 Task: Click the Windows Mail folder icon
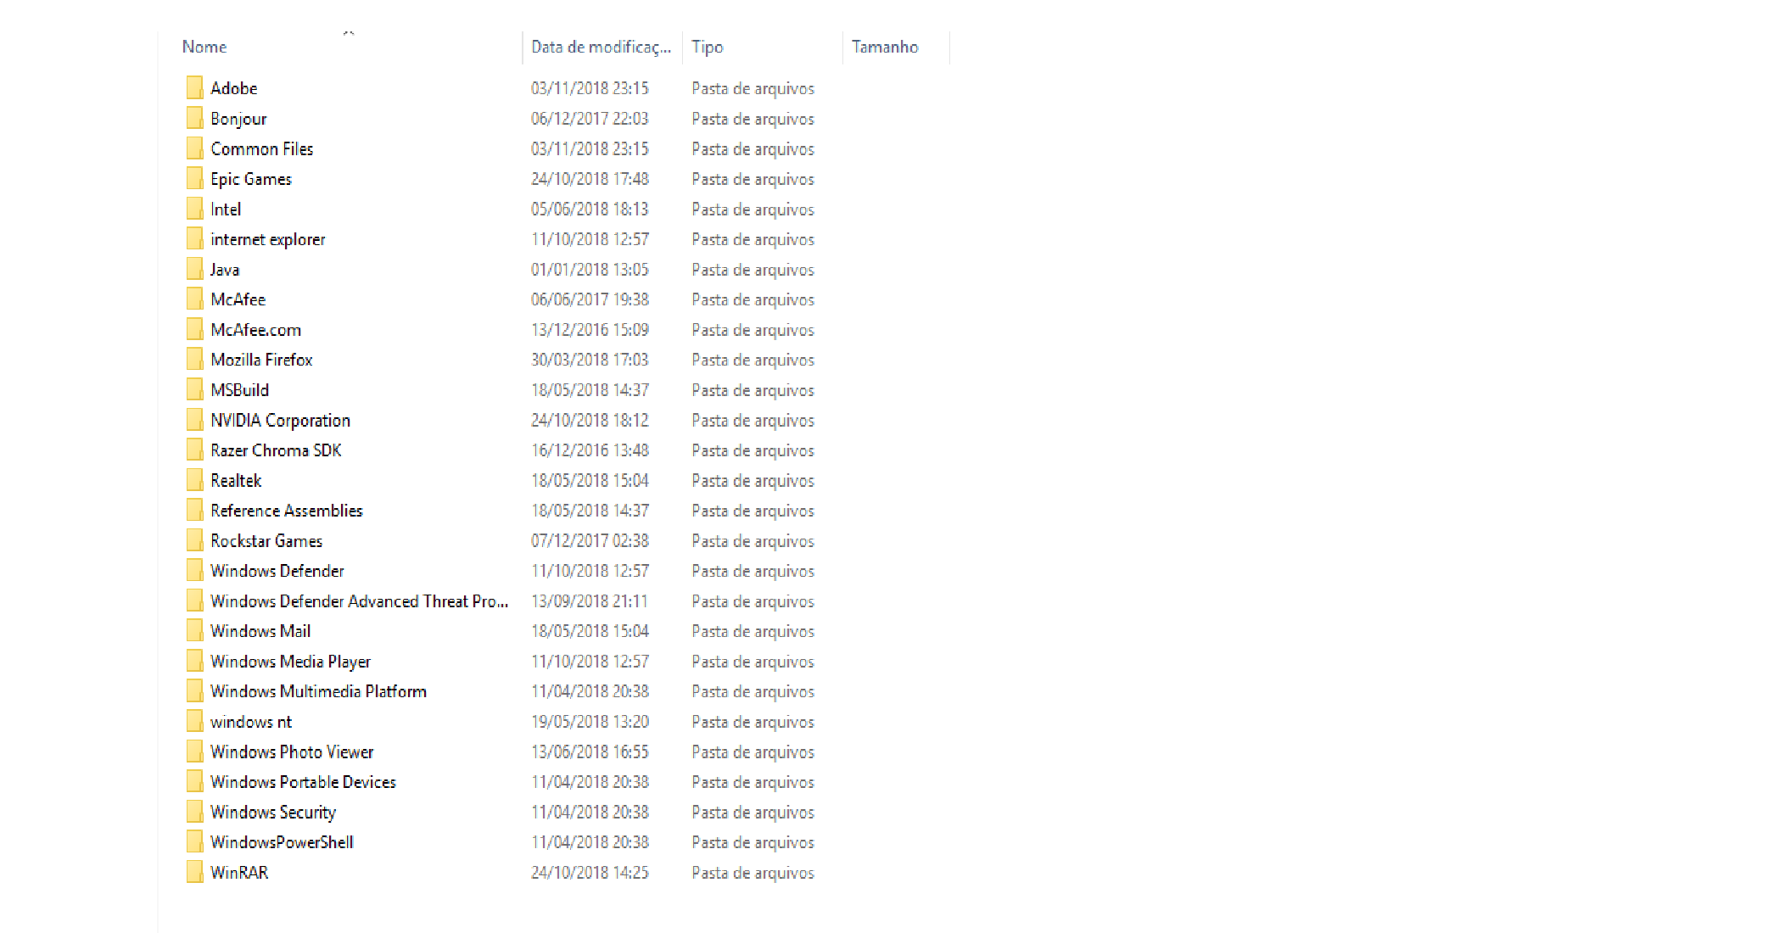(194, 631)
